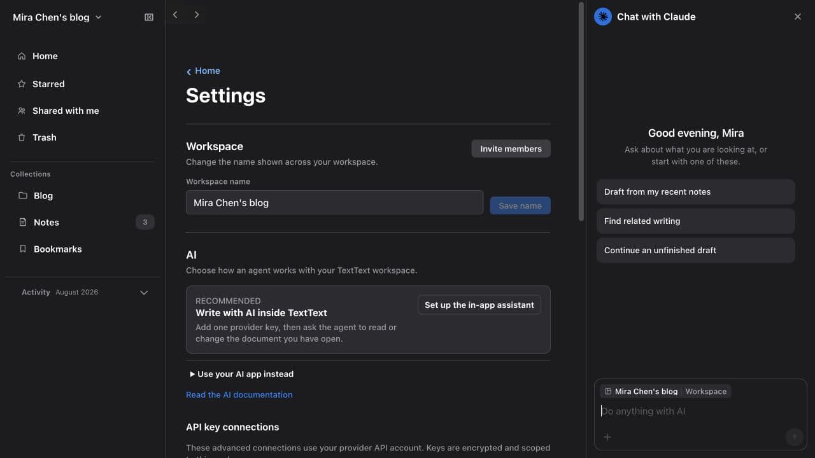Click the Mira Chen's blog Workspace context chip
This screenshot has height=458, width=815.
click(x=665, y=391)
